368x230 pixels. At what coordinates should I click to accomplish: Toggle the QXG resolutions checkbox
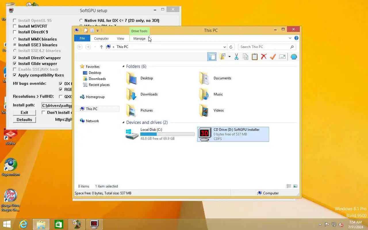click(x=61, y=97)
